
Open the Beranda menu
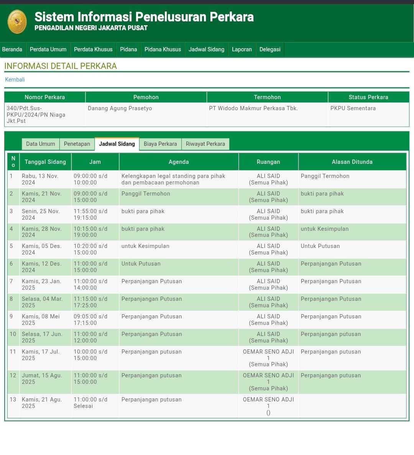coord(12,49)
